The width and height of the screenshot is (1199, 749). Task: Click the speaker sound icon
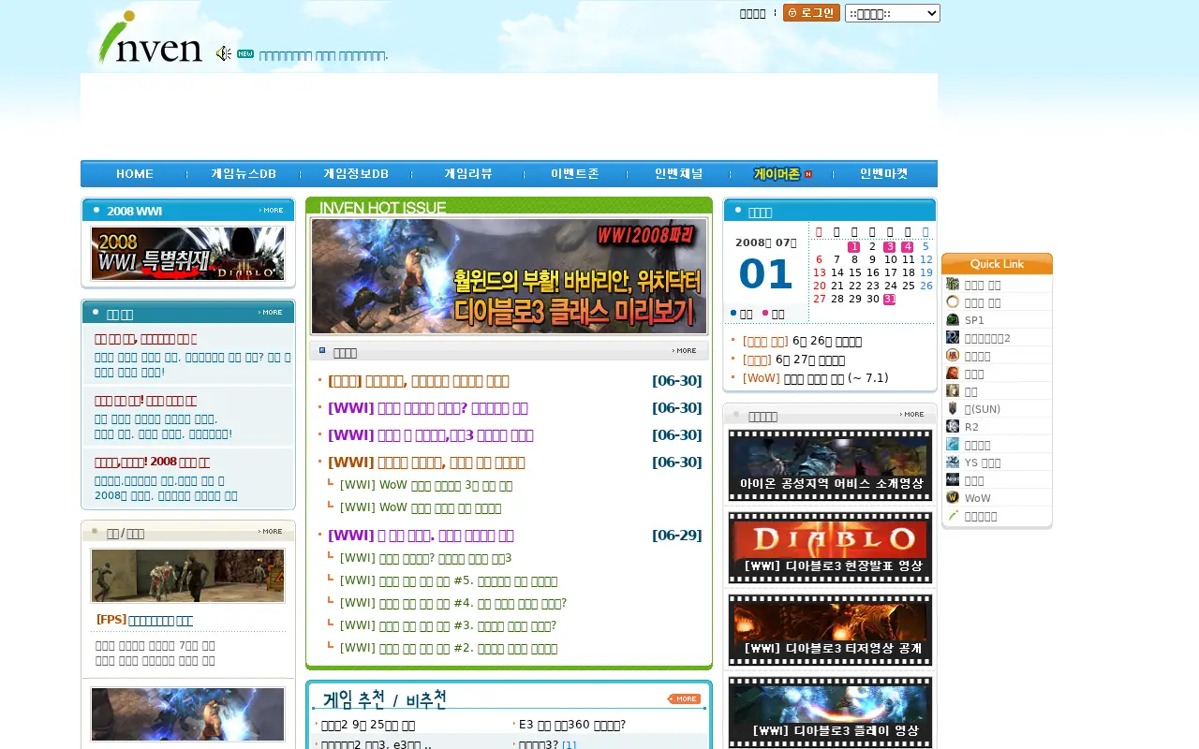223,53
